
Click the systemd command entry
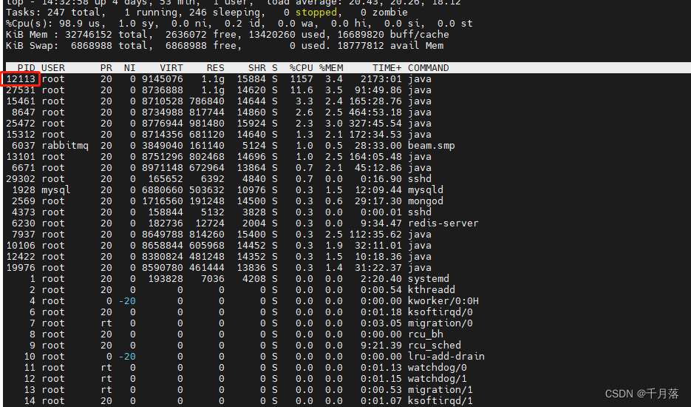(429, 279)
